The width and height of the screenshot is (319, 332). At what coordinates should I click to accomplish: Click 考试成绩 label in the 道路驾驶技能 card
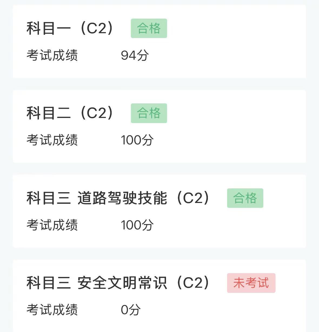52,225
